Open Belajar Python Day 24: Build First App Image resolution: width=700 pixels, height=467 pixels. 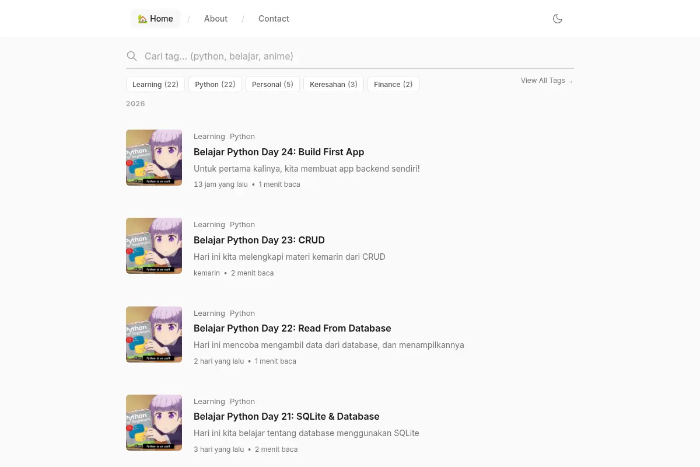(x=279, y=152)
